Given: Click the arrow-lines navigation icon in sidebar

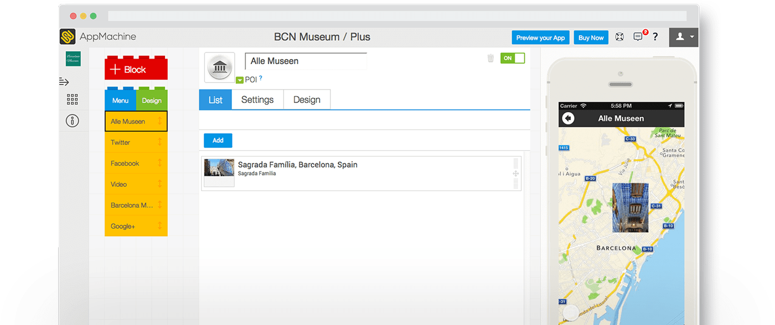Looking at the screenshot, I should point(64,82).
